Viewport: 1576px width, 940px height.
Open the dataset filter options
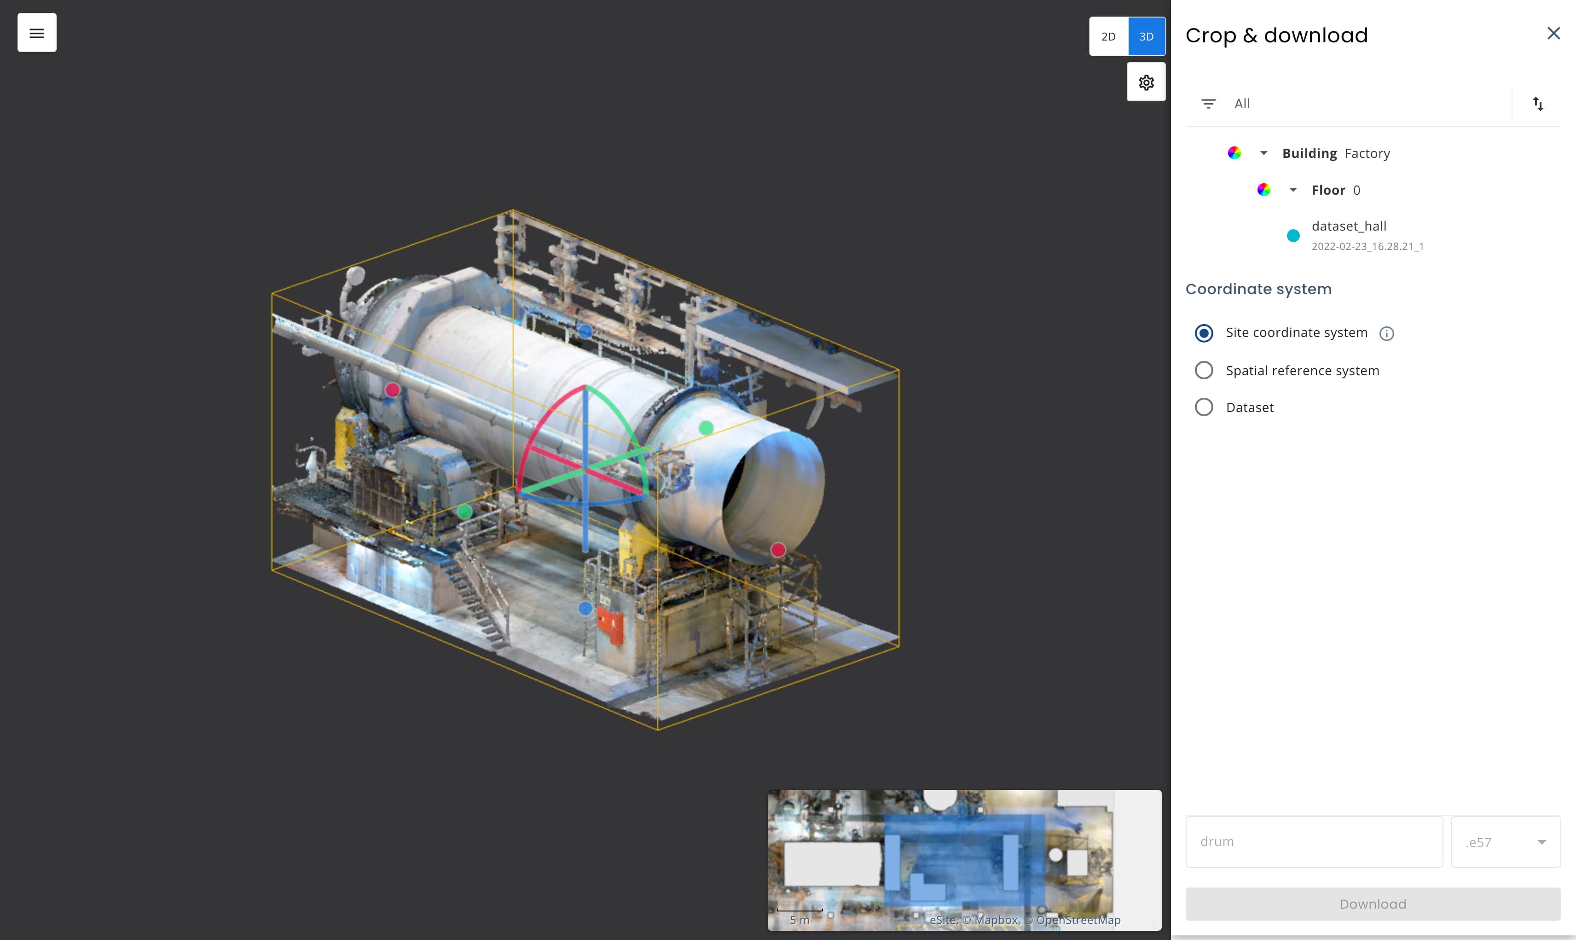tap(1209, 103)
